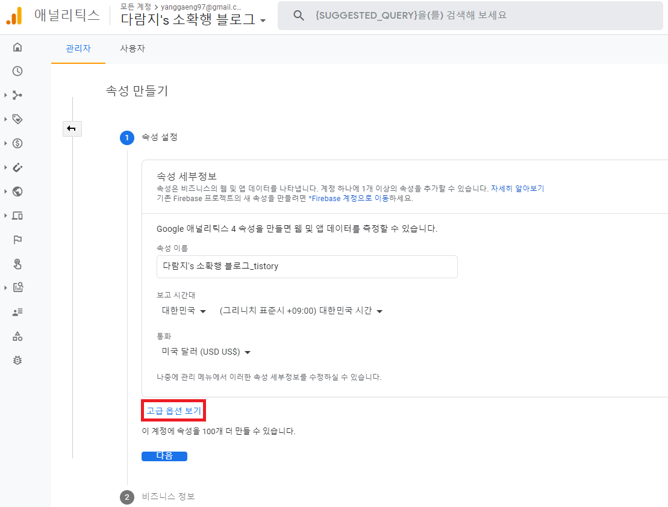668x507 pixels.
Task: Click 이 계정에 속성을 100개 더 만들 text
Action: point(219,431)
